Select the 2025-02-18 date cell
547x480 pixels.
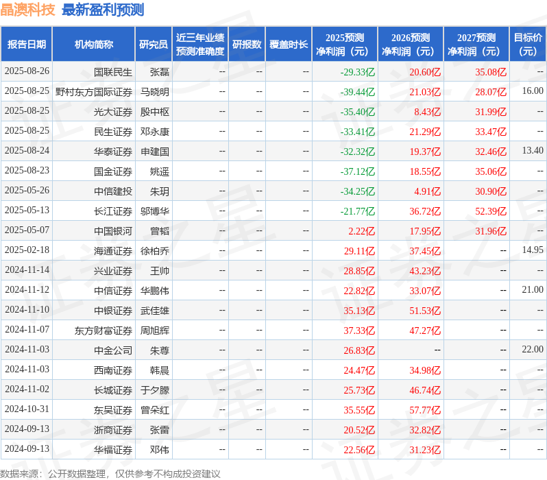pyautogui.click(x=27, y=250)
